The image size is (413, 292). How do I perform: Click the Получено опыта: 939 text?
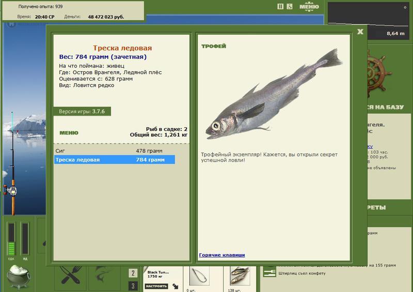click(x=41, y=6)
